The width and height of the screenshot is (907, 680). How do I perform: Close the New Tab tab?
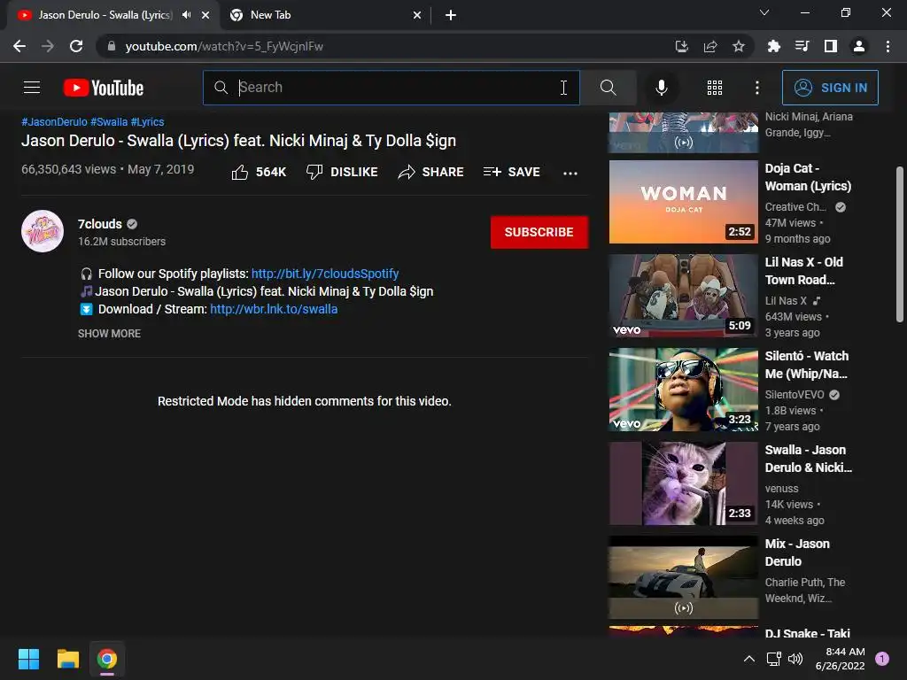pos(417,15)
